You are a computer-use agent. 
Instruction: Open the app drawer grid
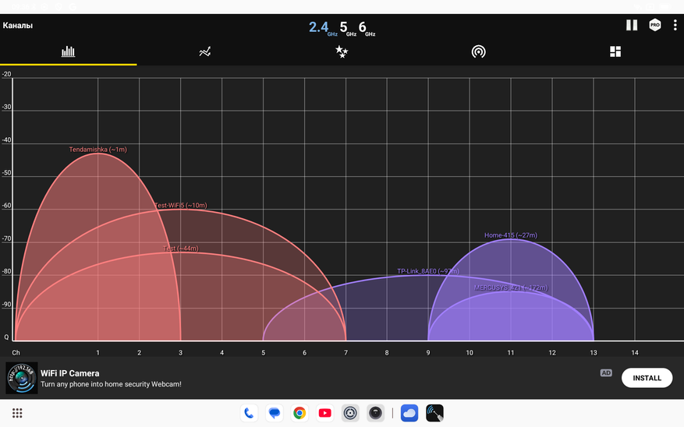click(x=17, y=413)
